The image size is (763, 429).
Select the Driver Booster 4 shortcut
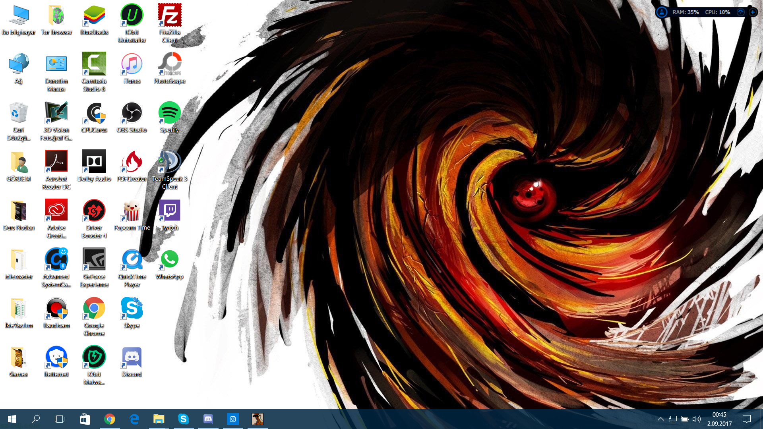click(94, 219)
